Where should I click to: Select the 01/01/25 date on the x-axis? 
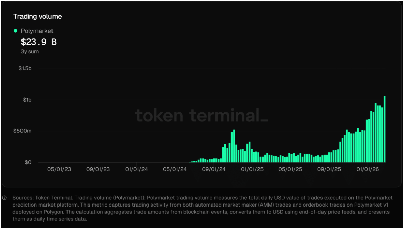pos(252,169)
